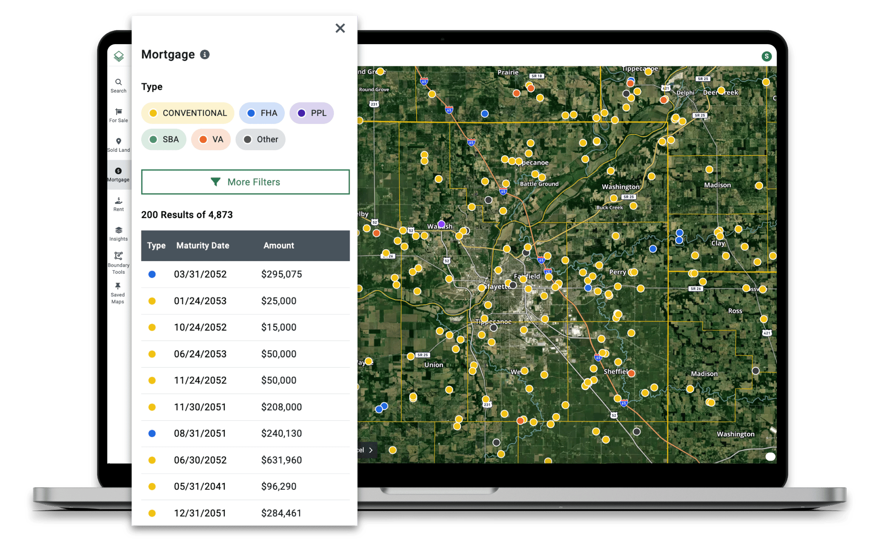Image resolution: width=883 pixels, height=545 pixels.
Task: Select the $284,461 mortgage row
Action: point(245,513)
